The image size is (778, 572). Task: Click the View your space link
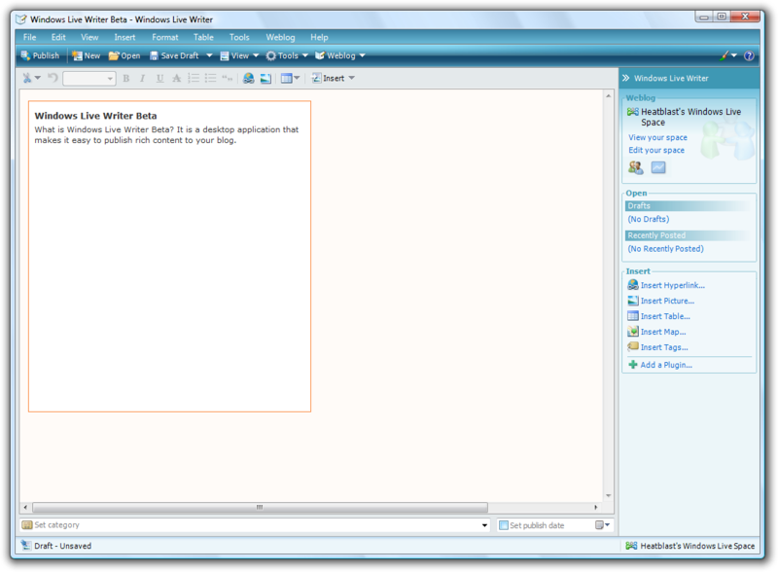click(658, 137)
